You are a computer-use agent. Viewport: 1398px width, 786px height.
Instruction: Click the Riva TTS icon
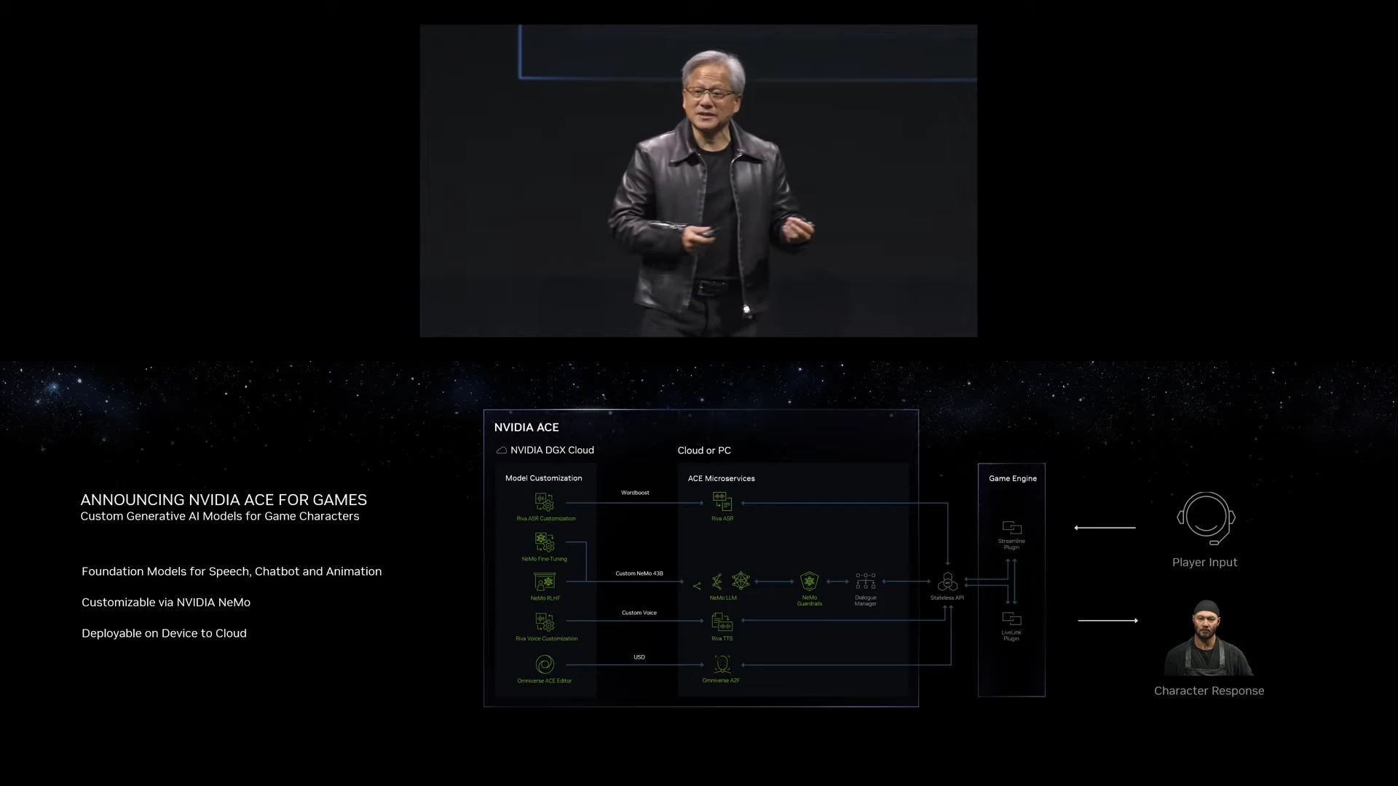722,622
